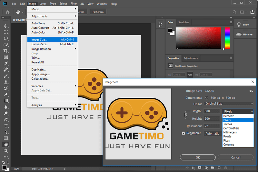Switch to the Swatches tab

[184, 22]
